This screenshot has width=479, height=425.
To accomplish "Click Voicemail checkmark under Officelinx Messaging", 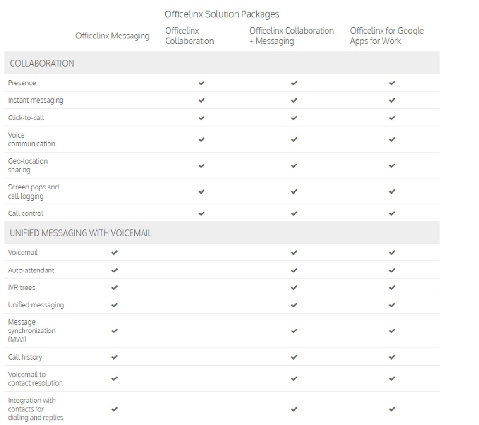I will (114, 253).
